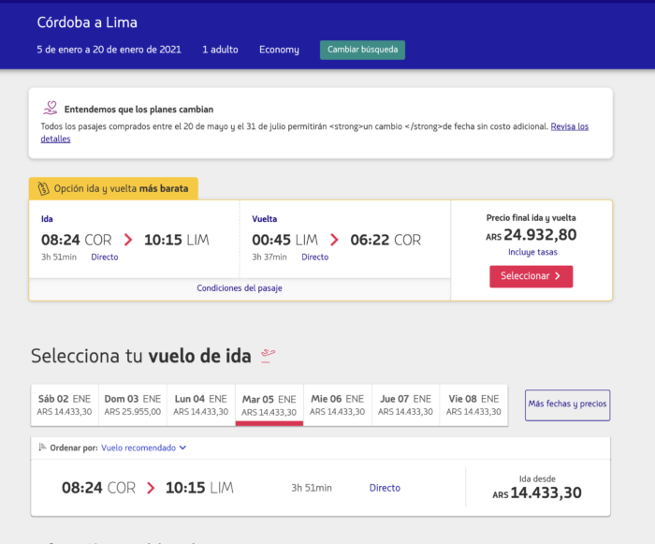Image resolution: width=655 pixels, height=544 pixels.
Task: Click the 'Directo' link in the 08:24 flight result
Action: pos(385,488)
